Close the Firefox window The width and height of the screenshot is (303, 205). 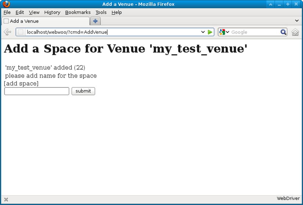[296, 4]
